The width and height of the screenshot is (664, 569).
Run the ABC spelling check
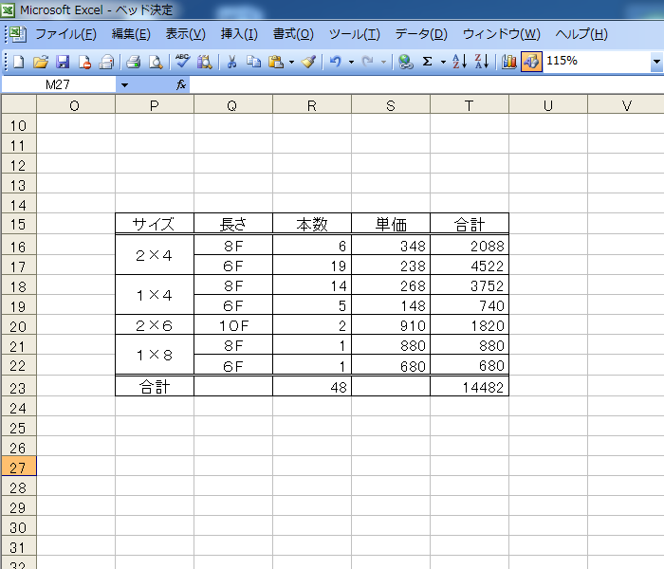182,62
